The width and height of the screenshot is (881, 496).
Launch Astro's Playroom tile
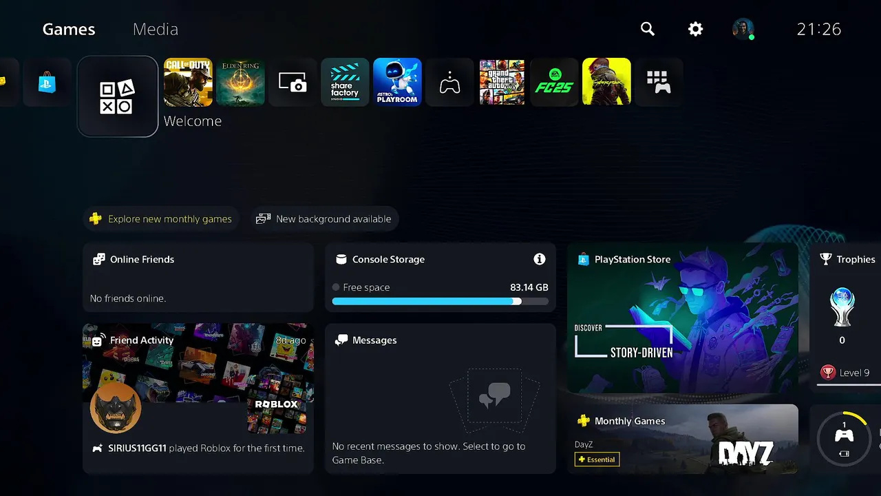coord(397,82)
